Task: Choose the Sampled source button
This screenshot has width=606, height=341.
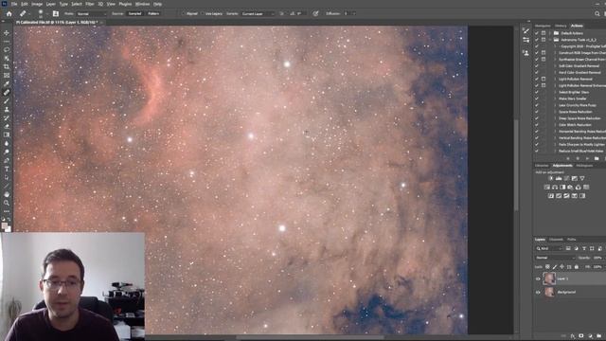Action: pyautogui.click(x=134, y=13)
